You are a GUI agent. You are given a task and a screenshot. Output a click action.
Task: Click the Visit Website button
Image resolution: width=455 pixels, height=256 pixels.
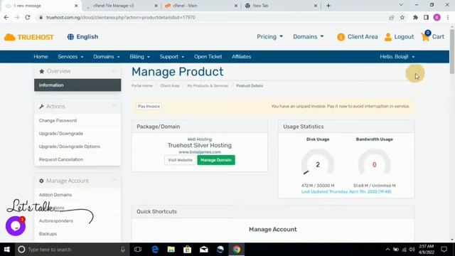pyautogui.click(x=180, y=160)
